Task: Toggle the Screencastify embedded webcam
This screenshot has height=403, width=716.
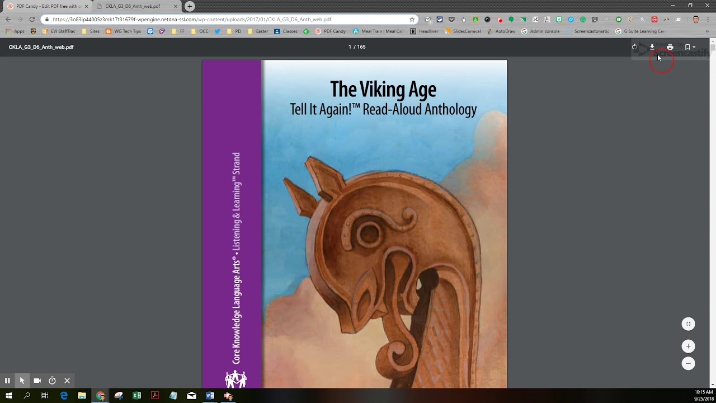Action: [x=37, y=381]
